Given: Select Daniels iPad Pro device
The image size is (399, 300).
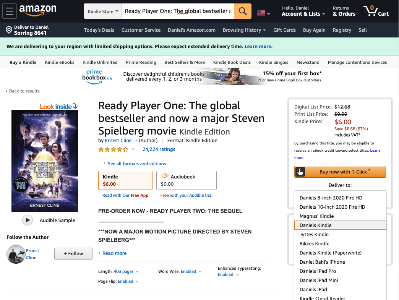Looking at the screenshot, I should tap(340, 271).
